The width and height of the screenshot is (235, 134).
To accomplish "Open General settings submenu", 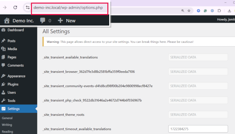I will tap(7, 118).
